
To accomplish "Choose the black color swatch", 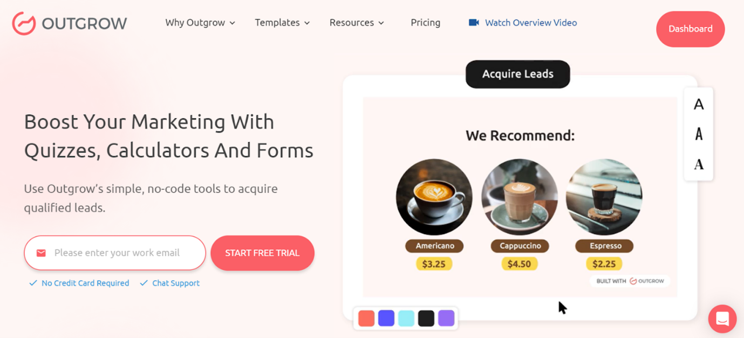I will [x=426, y=318].
